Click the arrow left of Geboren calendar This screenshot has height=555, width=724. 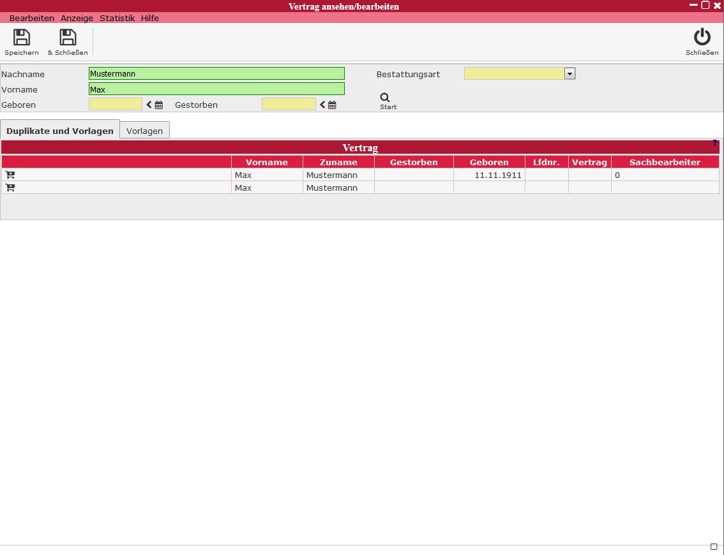[x=149, y=105]
